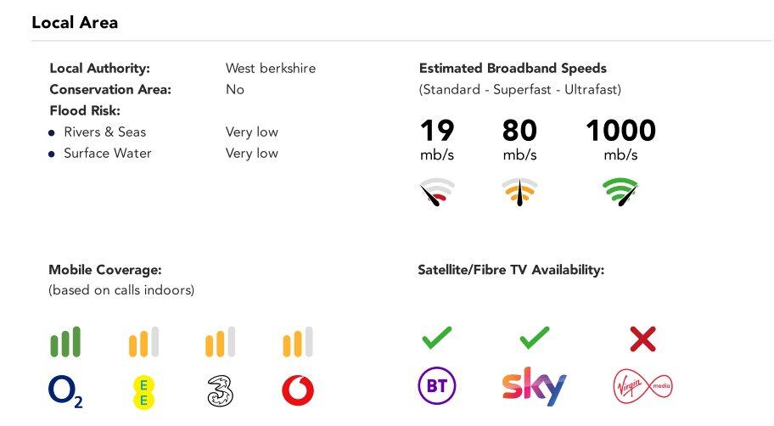Click the signal bars above Vodafone
This screenshot has width=774, height=426.
(297, 342)
